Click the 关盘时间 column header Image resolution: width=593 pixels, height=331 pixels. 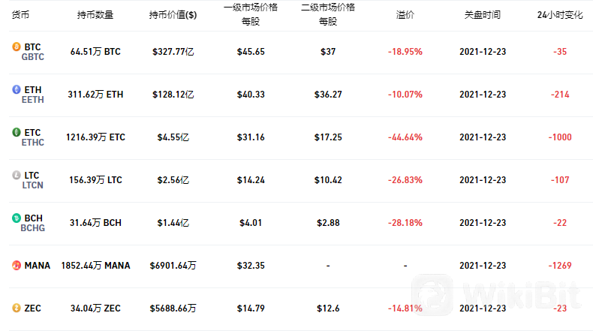point(482,15)
